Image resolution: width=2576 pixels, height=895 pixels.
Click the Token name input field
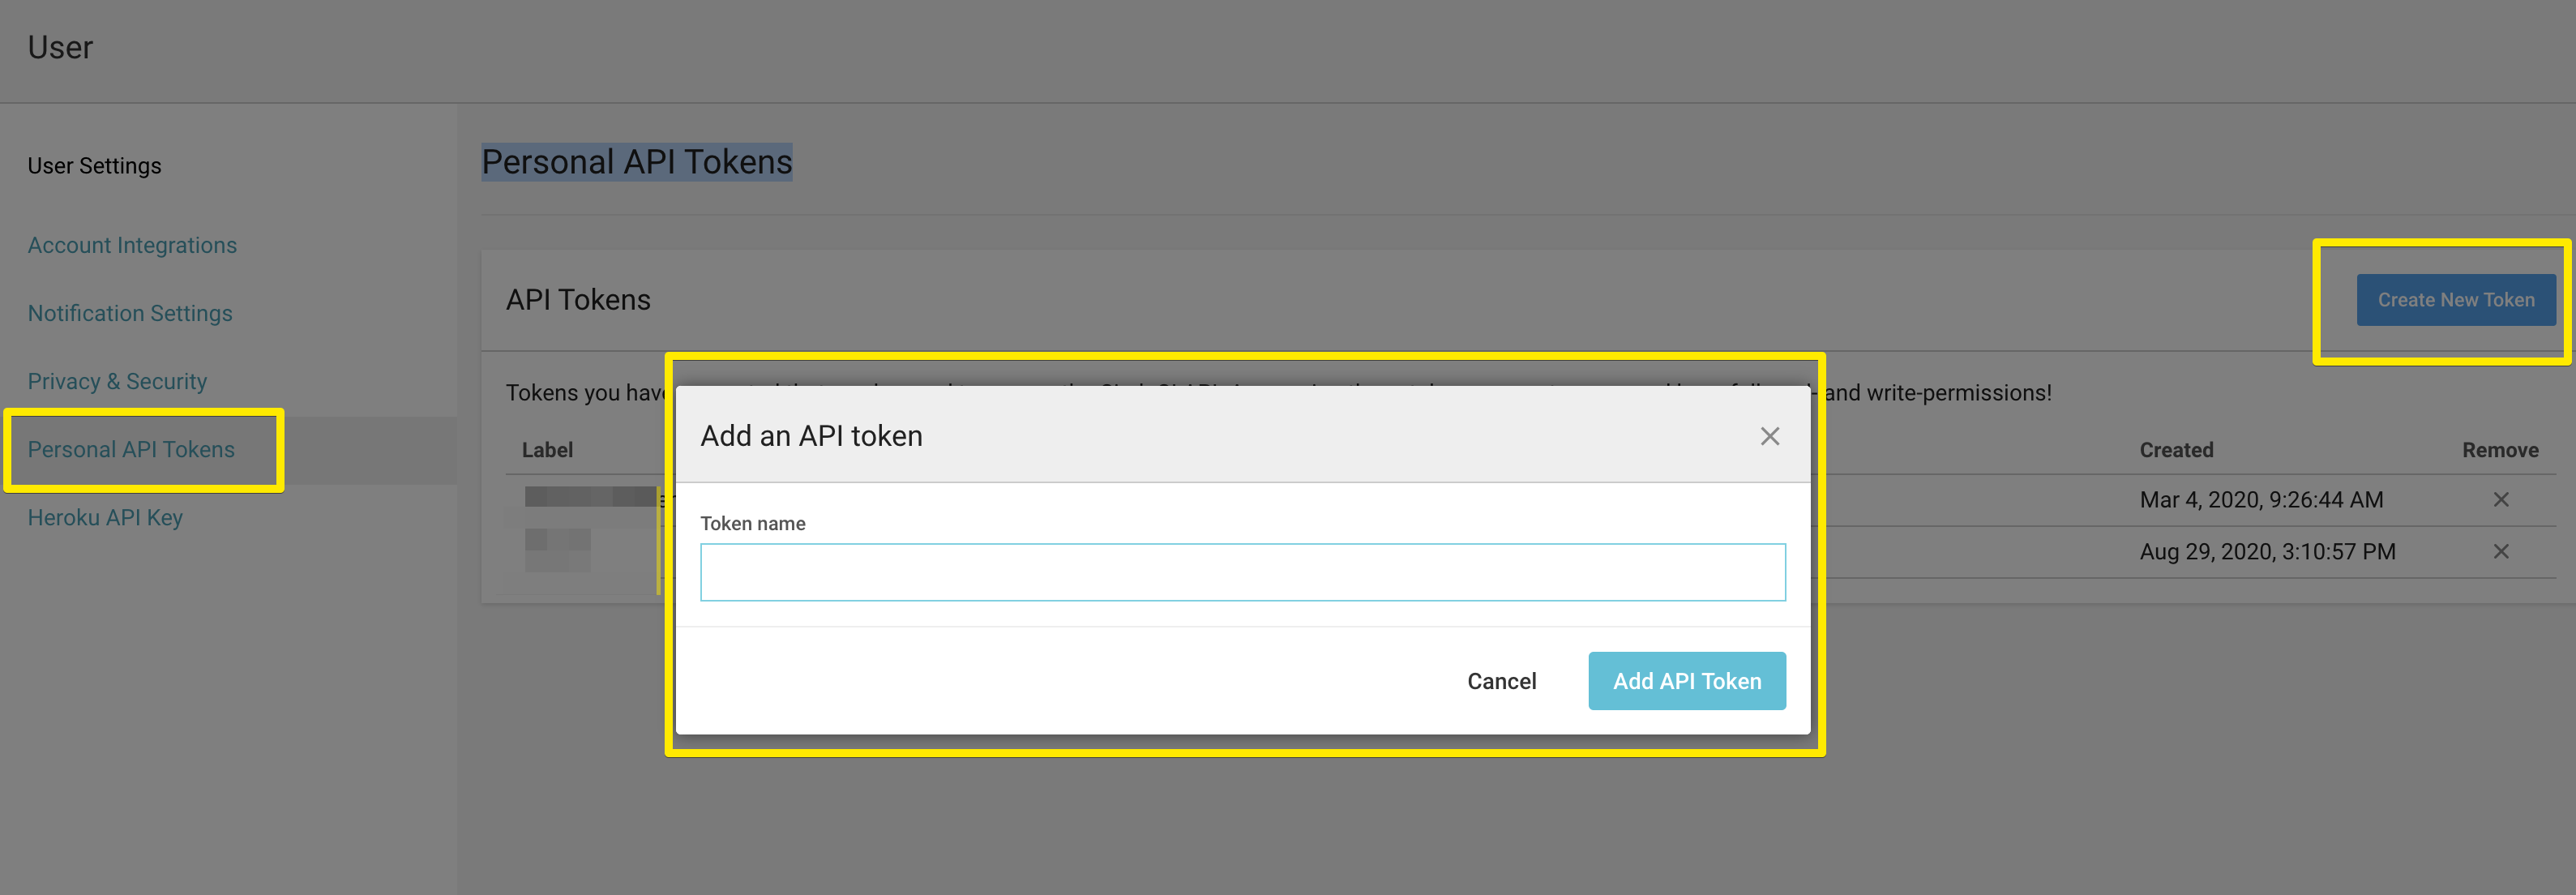(1242, 572)
